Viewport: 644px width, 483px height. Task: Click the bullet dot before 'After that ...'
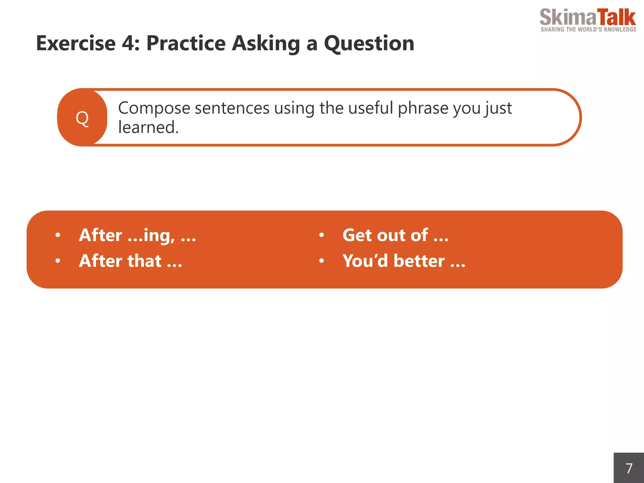58,261
